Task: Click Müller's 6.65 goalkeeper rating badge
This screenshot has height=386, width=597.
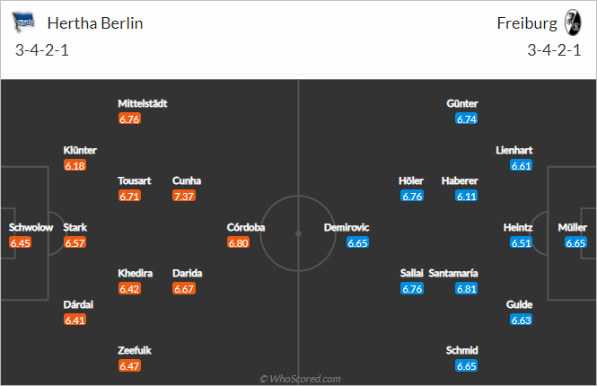Action: [x=575, y=243]
